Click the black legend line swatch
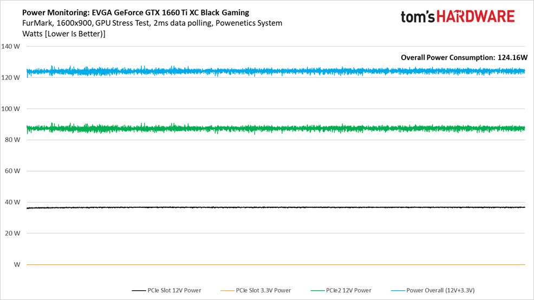This screenshot has width=534, height=300. click(139, 290)
